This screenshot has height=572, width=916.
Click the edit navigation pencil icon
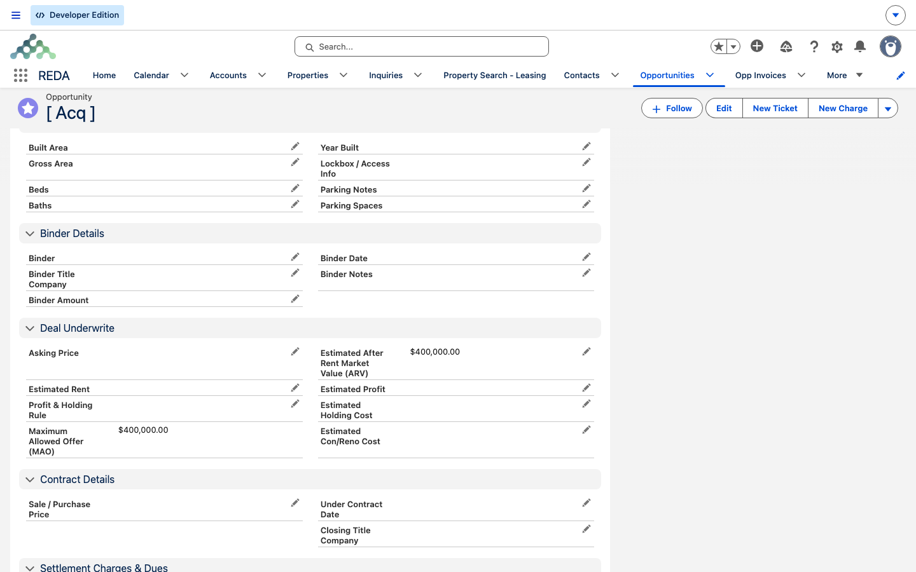901,76
